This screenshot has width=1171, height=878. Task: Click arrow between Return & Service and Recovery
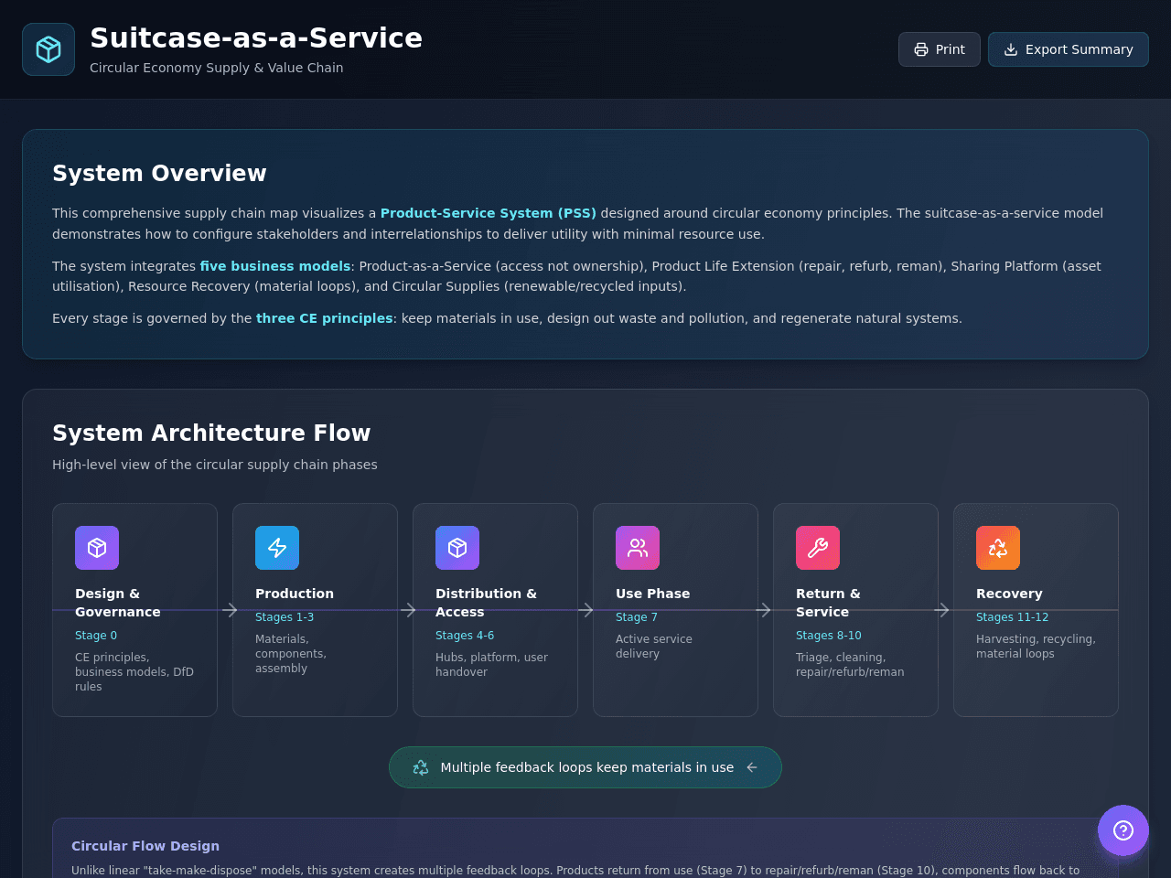pyautogui.click(x=941, y=610)
